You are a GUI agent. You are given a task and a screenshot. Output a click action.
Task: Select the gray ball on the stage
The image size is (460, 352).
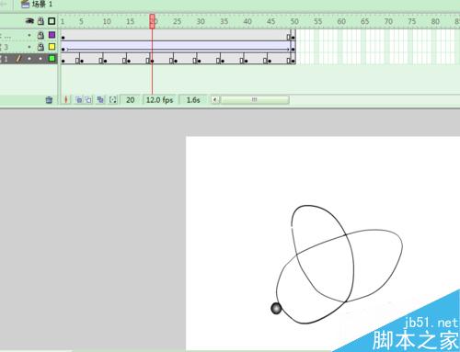pos(276,308)
